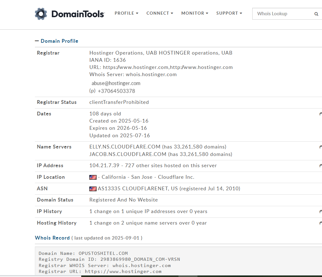
Task: Click the DomainTools gear logo
Action: (x=41, y=14)
